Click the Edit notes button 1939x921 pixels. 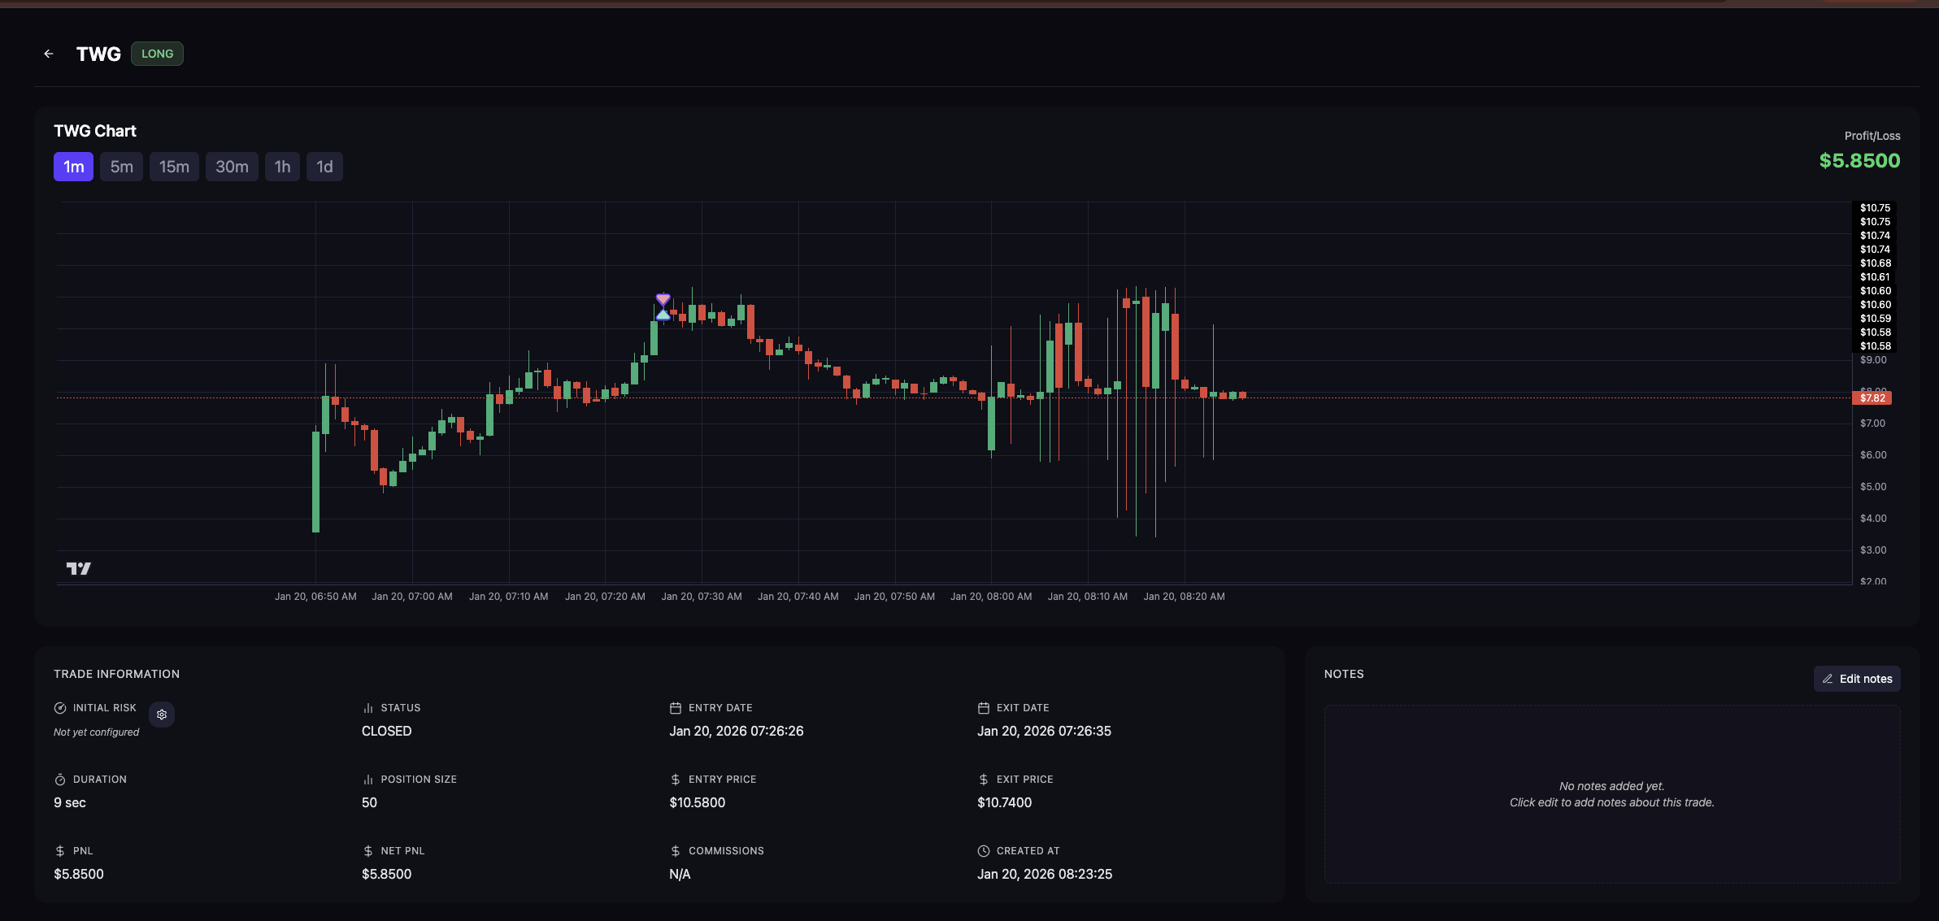point(1857,679)
